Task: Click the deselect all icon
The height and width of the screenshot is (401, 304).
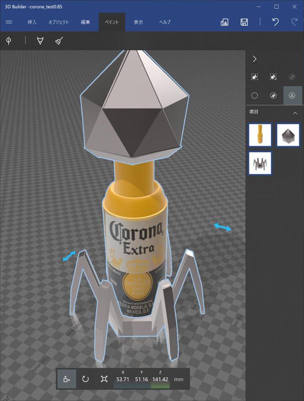Action: (273, 77)
